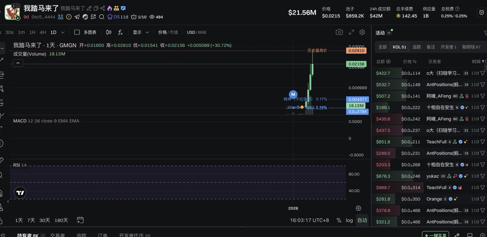Switch to the KOL 51 tab
Viewport: 487px width, 237px height.
399,47
